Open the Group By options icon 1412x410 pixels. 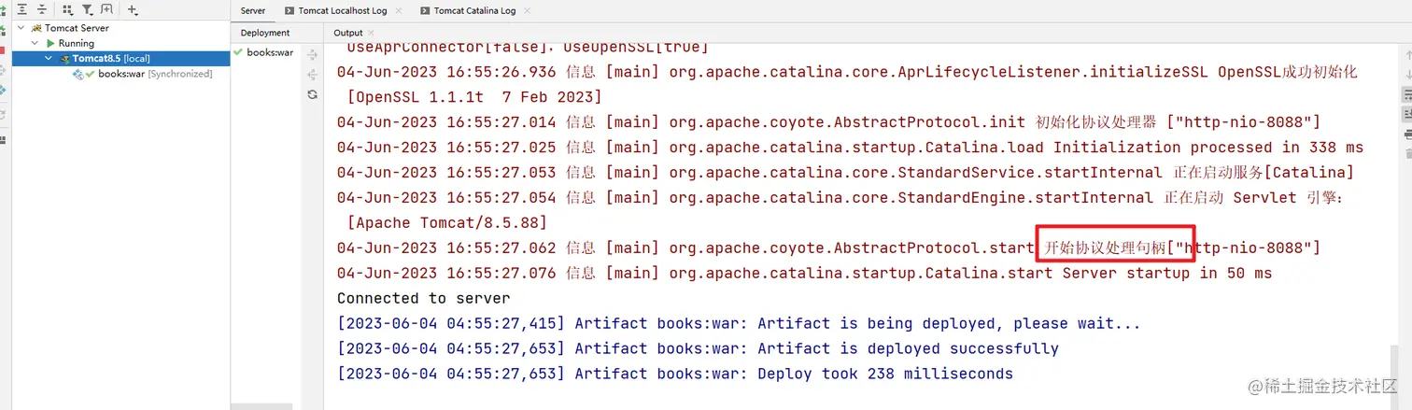click(68, 10)
